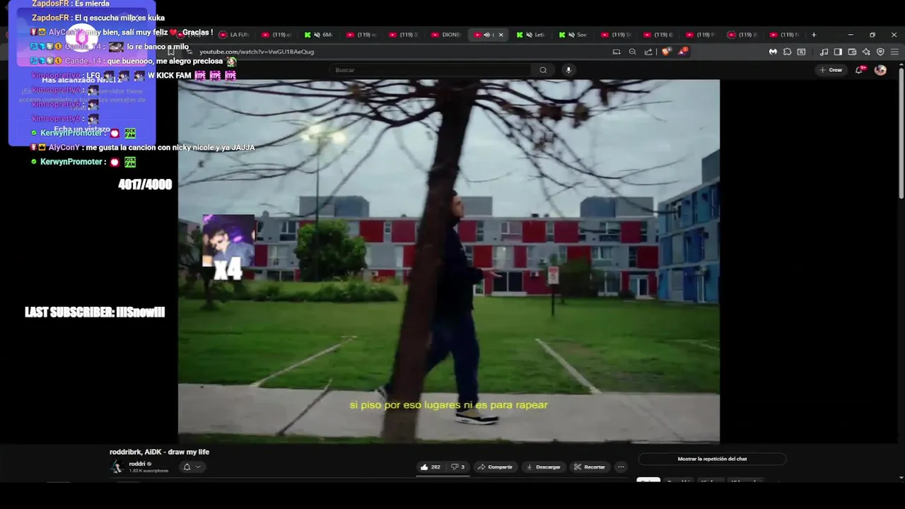Click the YouTube Buscar search field
The height and width of the screenshot is (509, 905).
coord(431,70)
